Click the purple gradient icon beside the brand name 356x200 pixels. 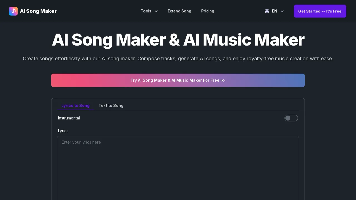[x=13, y=11]
